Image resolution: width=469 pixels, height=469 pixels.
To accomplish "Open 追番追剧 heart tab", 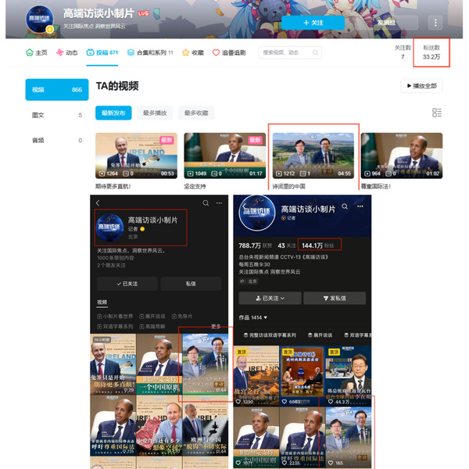I will pyautogui.click(x=229, y=52).
